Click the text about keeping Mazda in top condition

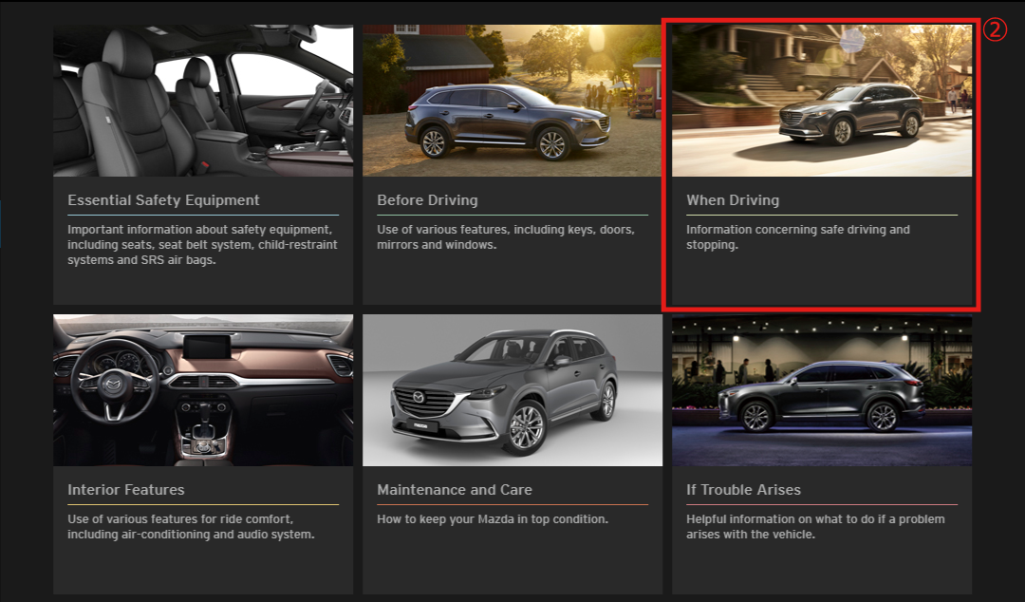[493, 519]
